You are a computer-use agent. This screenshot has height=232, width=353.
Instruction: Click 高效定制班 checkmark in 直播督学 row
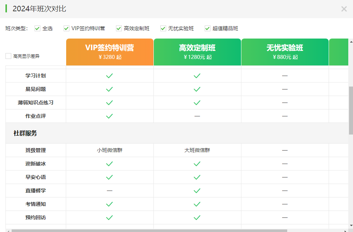point(197,191)
